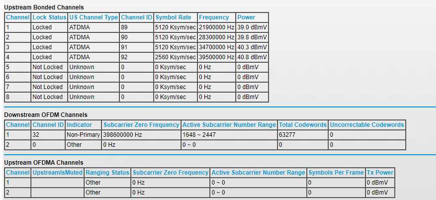The height and width of the screenshot is (200, 436).
Task: Click frequency 39500000 Hz cell
Action: coord(217,57)
